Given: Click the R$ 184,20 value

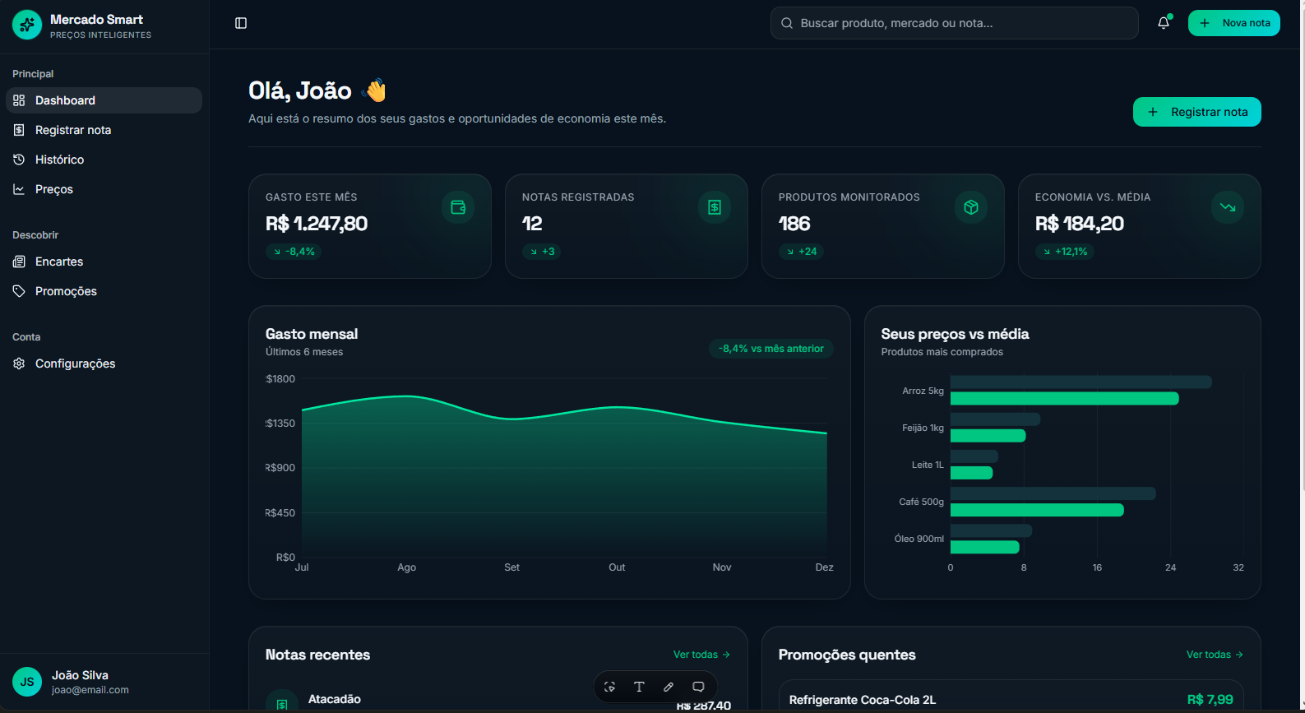Looking at the screenshot, I should tap(1080, 224).
